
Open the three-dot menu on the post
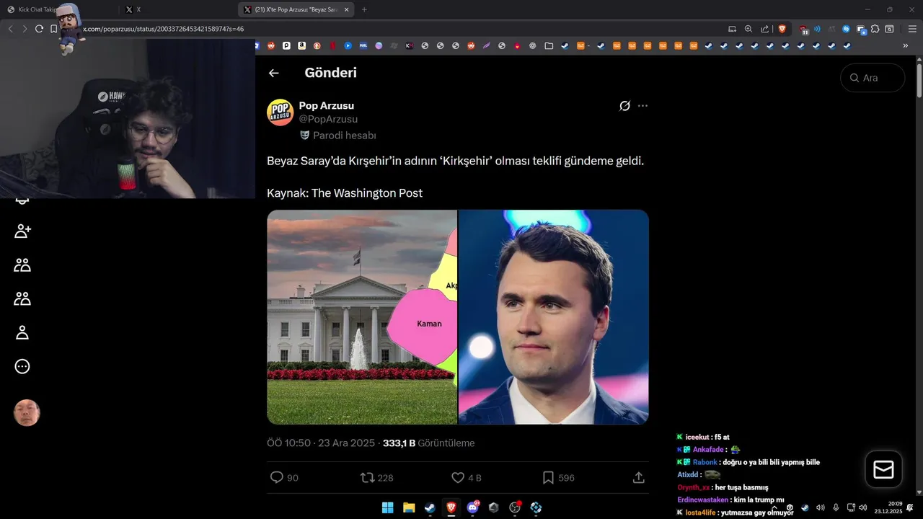click(642, 106)
